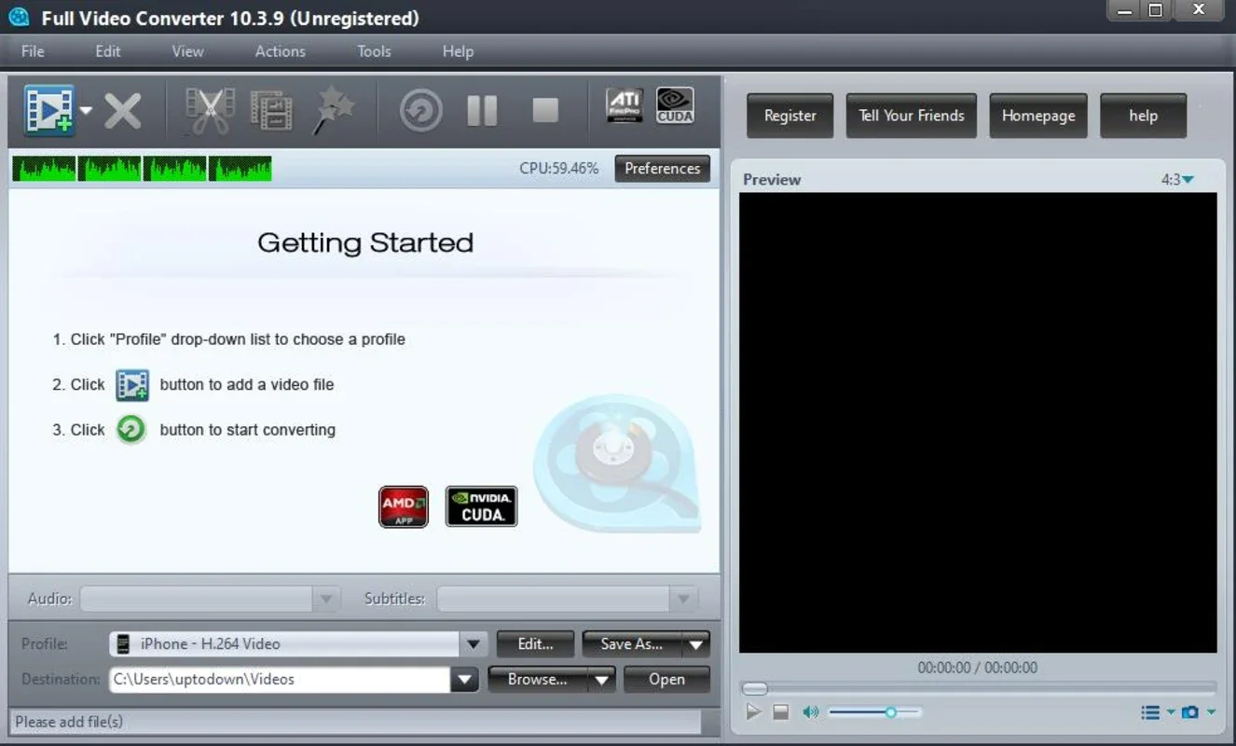This screenshot has width=1236, height=746.
Task: Expand the Audio track dropdown
Action: pos(325,599)
